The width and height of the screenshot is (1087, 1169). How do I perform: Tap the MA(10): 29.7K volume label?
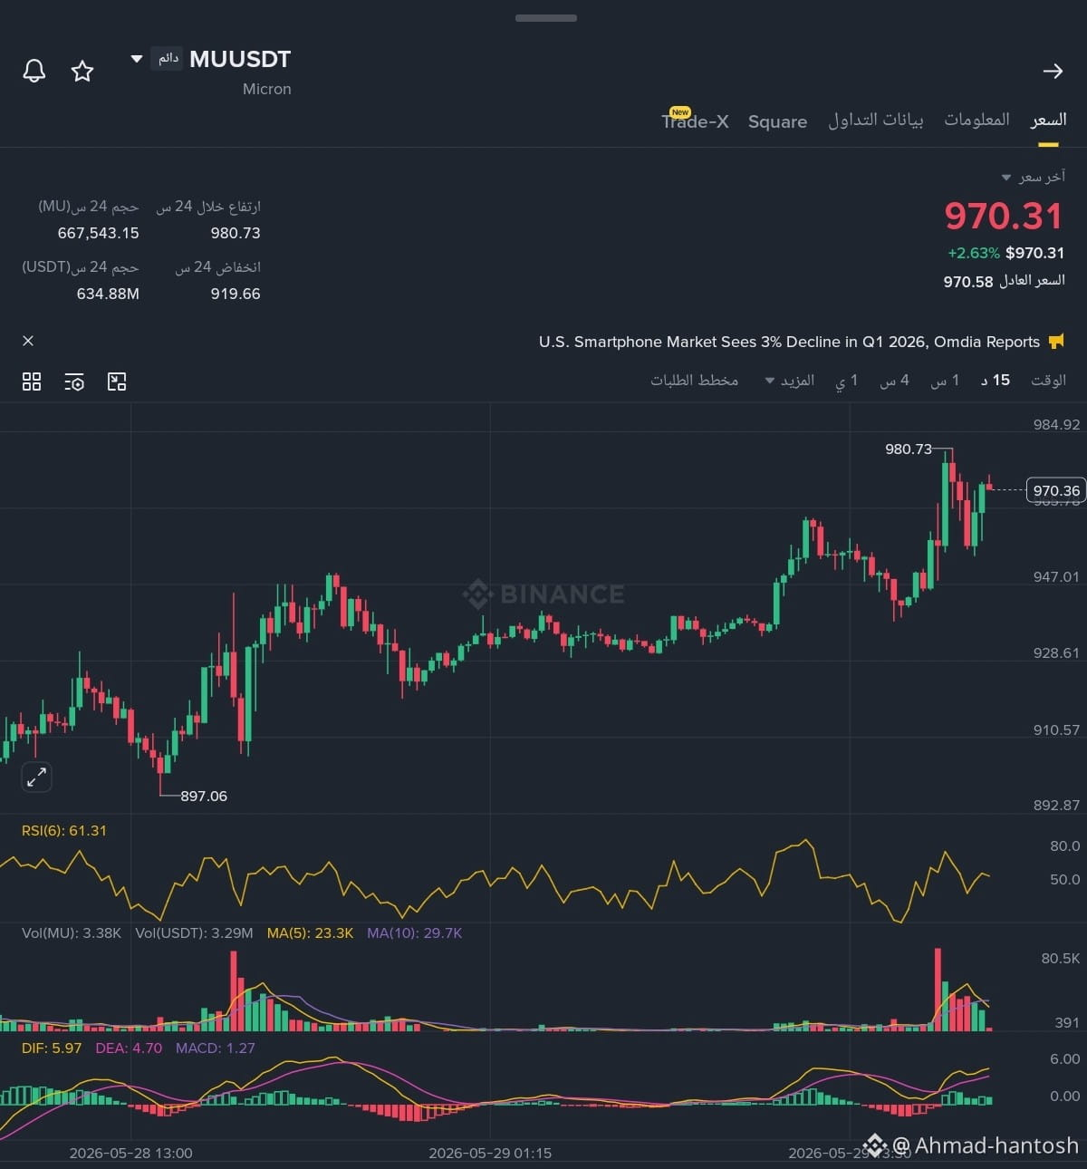[x=414, y=932]
